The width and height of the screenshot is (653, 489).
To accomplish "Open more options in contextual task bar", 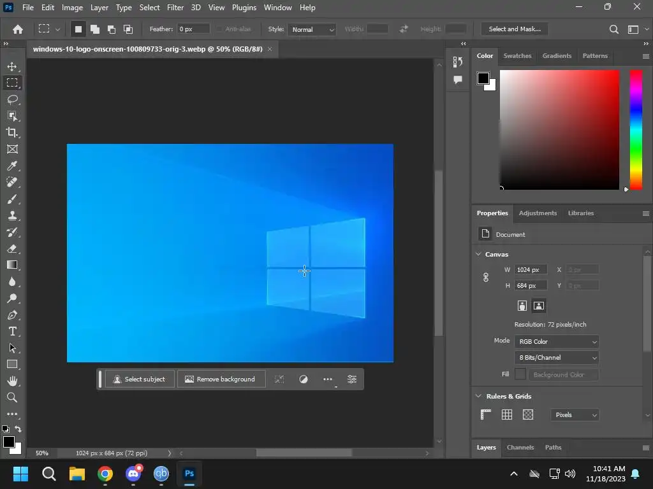I will point(328,379).
